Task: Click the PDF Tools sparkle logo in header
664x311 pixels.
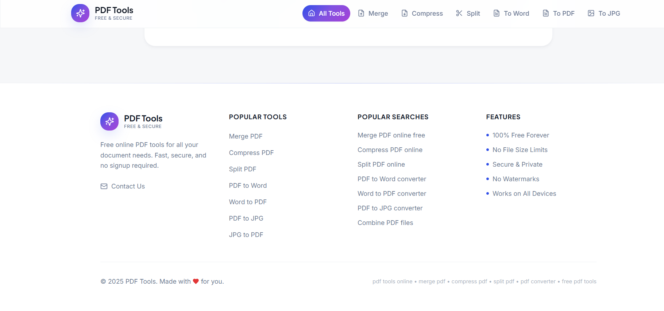Action: click(x=80, y=13)
